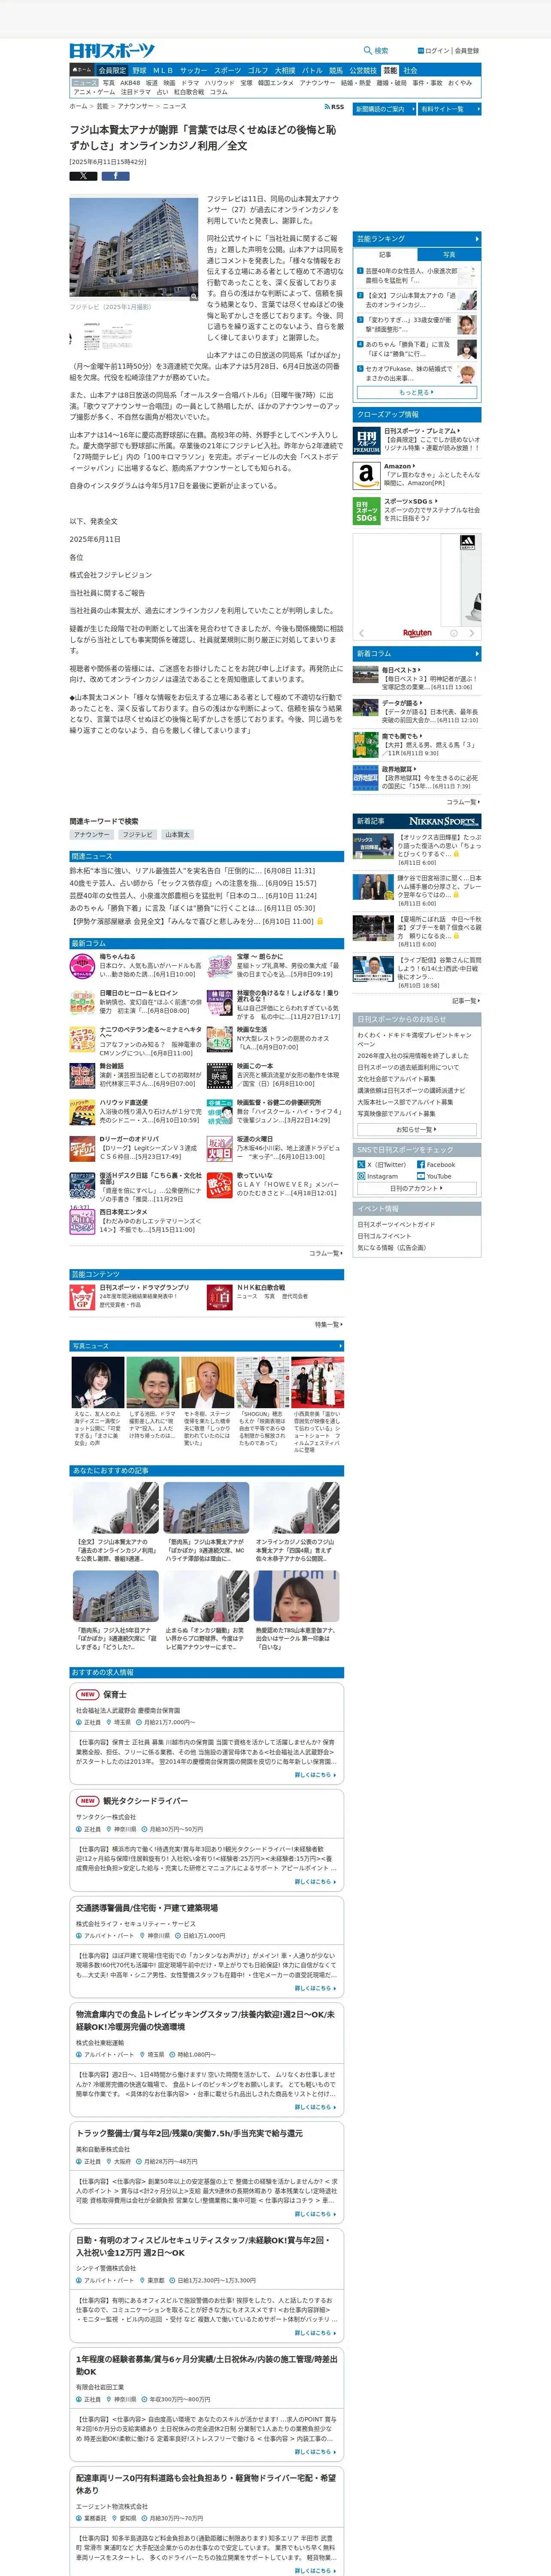Open the ドラマGP icon in 芸能コンテンツ
The height and width of the screenshot is (2576, 551).
point(82,1298)
